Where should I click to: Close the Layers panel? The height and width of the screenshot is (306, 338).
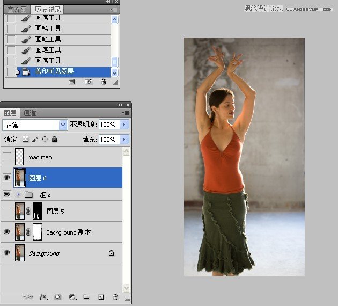click(128, 105)
